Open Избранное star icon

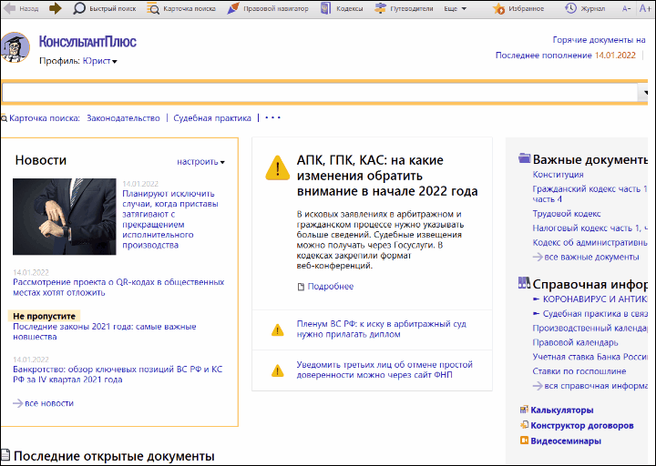point(498,8)
